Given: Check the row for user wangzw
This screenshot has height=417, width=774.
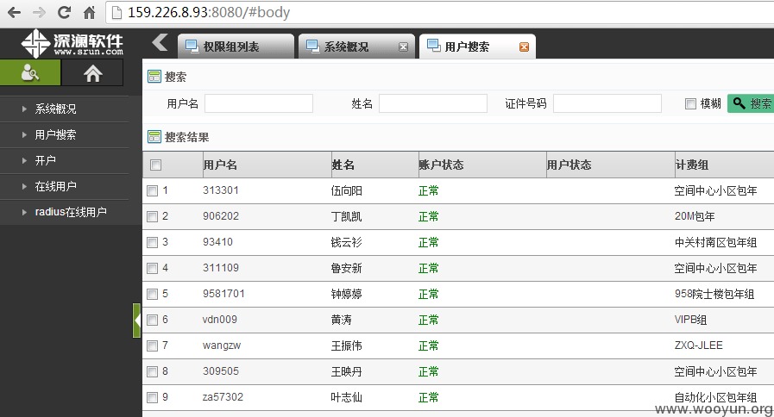Looking at the screenshot, I should pyautogui.click(x=153, y=345).
